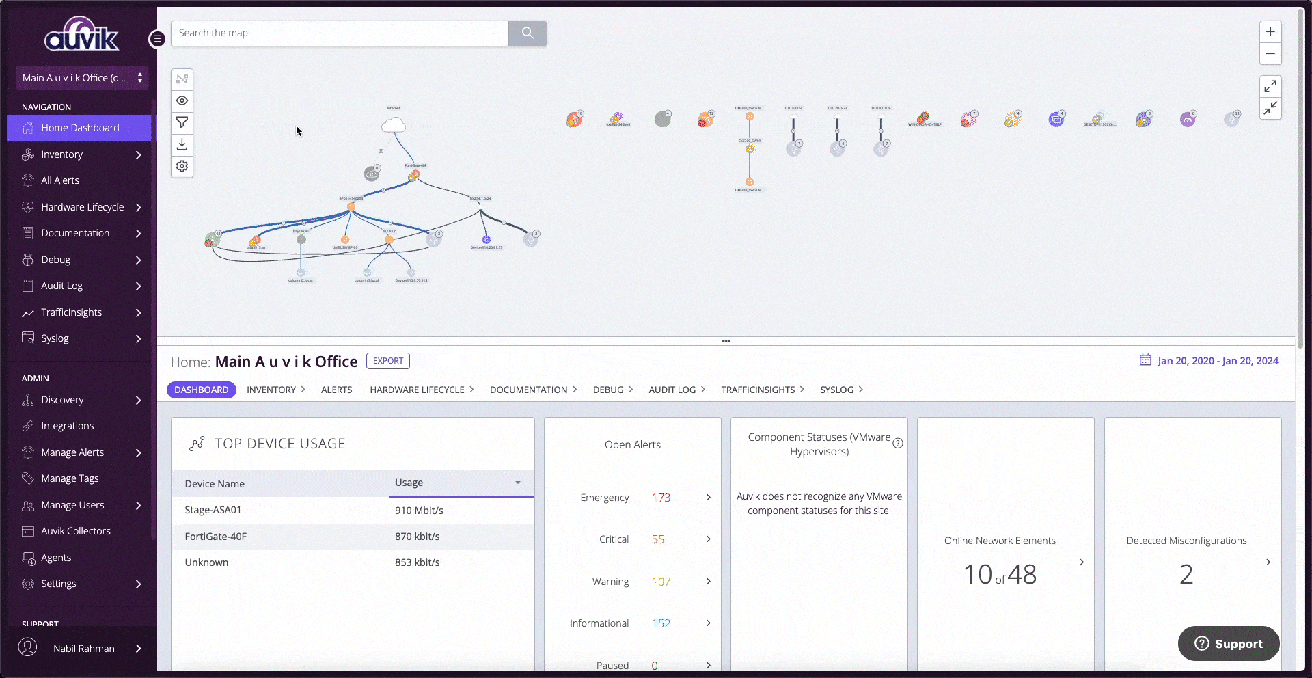This screenshot has width=1312, height=678.
Task: Click the Manage Tags tag icon
Action: click(28, 478)
